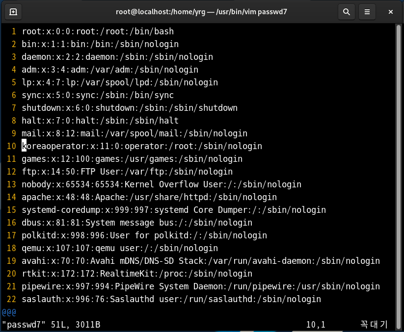The height and width of the screenshot is (332, 404).
Task: Click the search magnifier icon in header
Action: 346,12
